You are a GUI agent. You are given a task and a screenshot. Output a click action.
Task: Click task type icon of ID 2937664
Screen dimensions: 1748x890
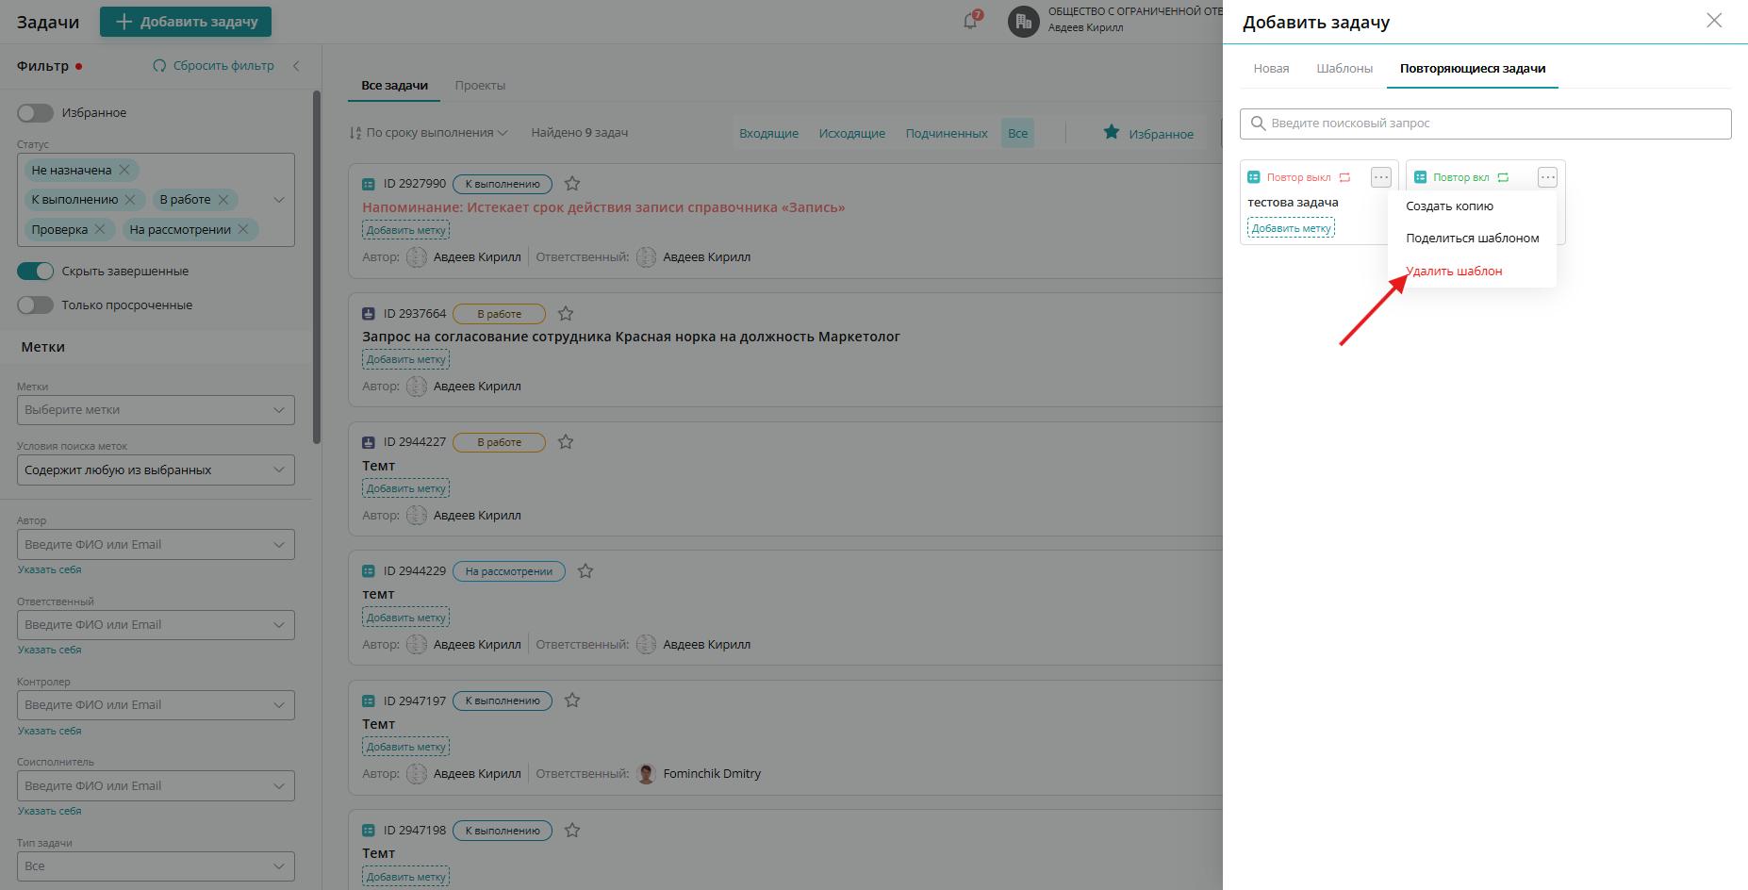pyautogui.click(x=369, y=314)
